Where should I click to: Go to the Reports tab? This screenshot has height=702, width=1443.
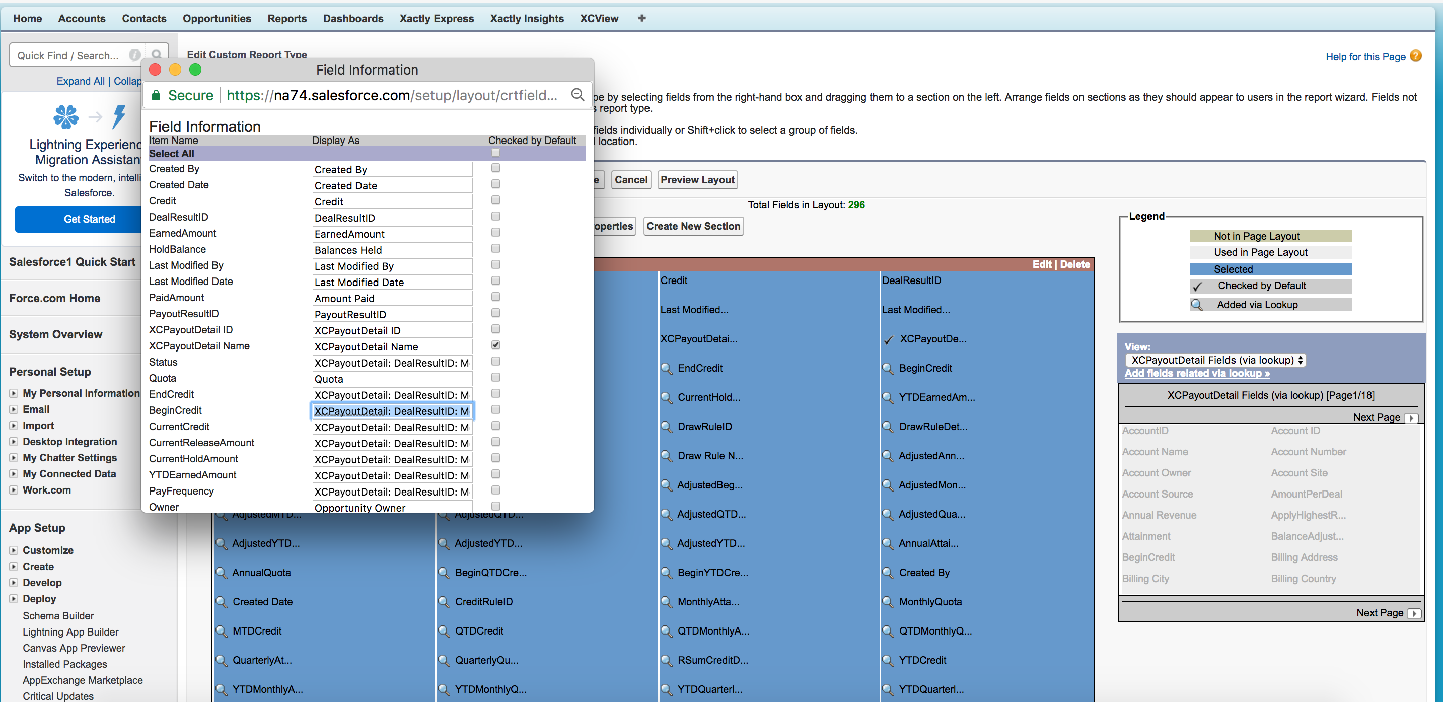pyautogui.click(x=287, y=19)
